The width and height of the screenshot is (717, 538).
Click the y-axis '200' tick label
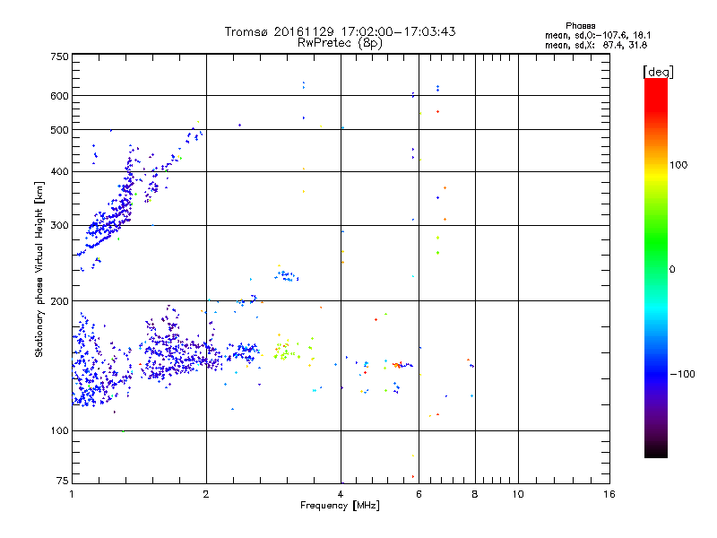(x=59, y=301)
